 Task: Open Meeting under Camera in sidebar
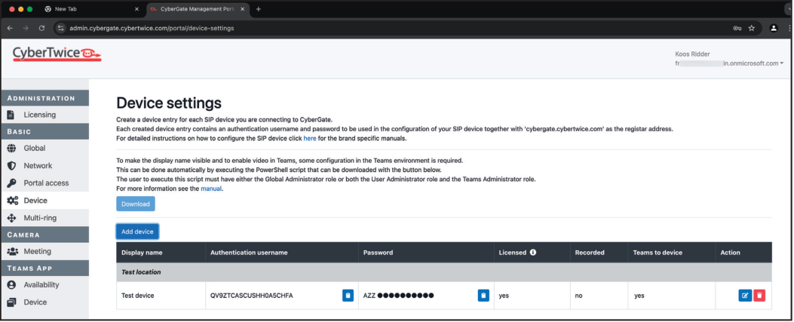tap(44, 251)
